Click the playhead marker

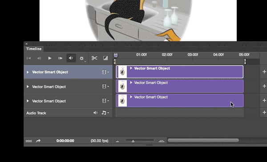point(116,55)
